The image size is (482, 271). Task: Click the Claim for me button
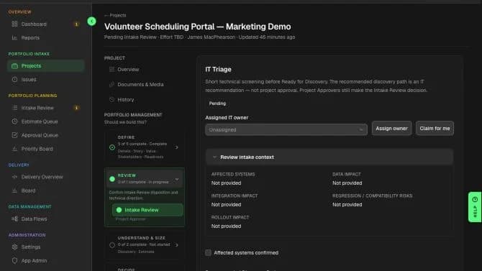(x=435, y=129)
